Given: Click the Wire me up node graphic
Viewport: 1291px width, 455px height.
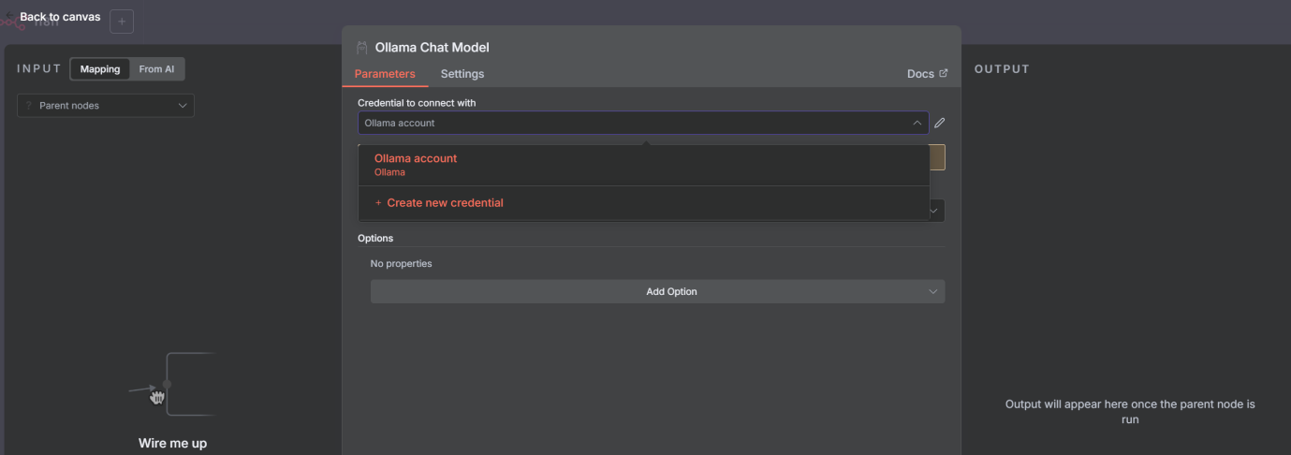Looking at the screenshot, I should click(x=172, y=385).
